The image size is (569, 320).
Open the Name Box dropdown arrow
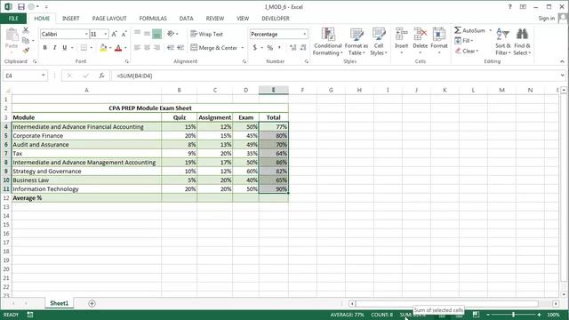coord(44,76)
